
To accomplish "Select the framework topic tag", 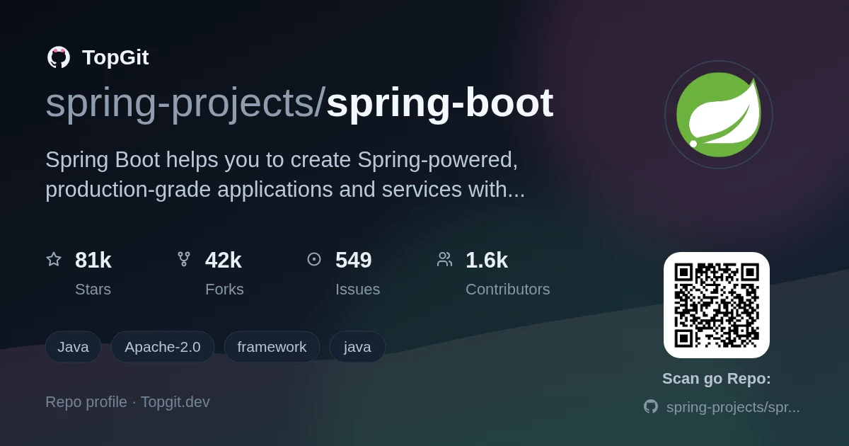I will tap(272, 347).
